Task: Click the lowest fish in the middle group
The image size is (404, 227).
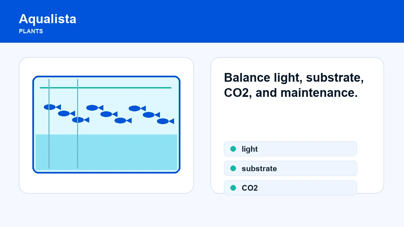Action: pos(123,120)
